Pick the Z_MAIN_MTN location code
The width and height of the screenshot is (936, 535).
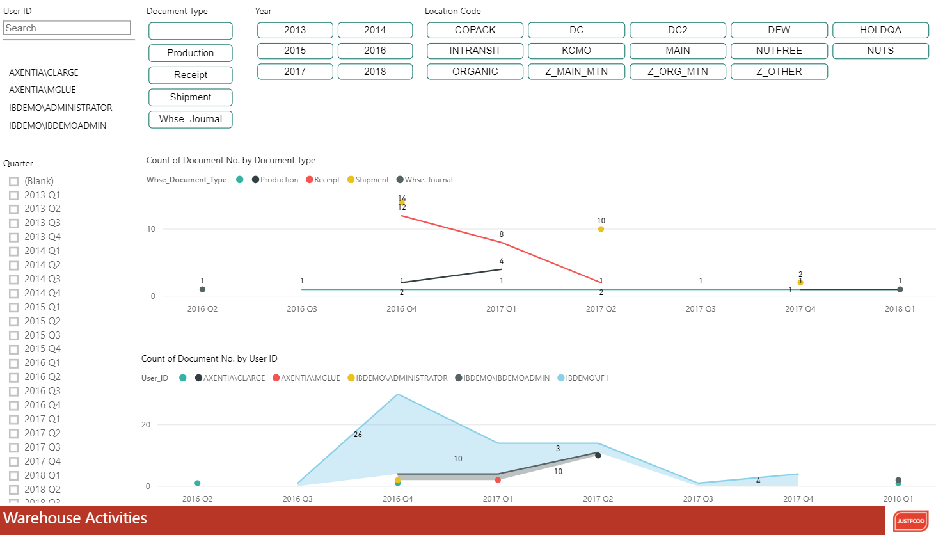click(576, 72)
